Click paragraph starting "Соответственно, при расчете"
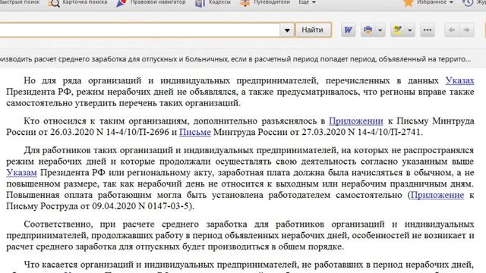Viewport: 486px width, 273px height. click(x=240, y=235)
